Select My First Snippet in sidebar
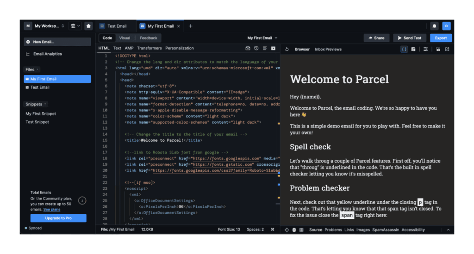Viewport: 474px width, 254px height. pos(41,114)
